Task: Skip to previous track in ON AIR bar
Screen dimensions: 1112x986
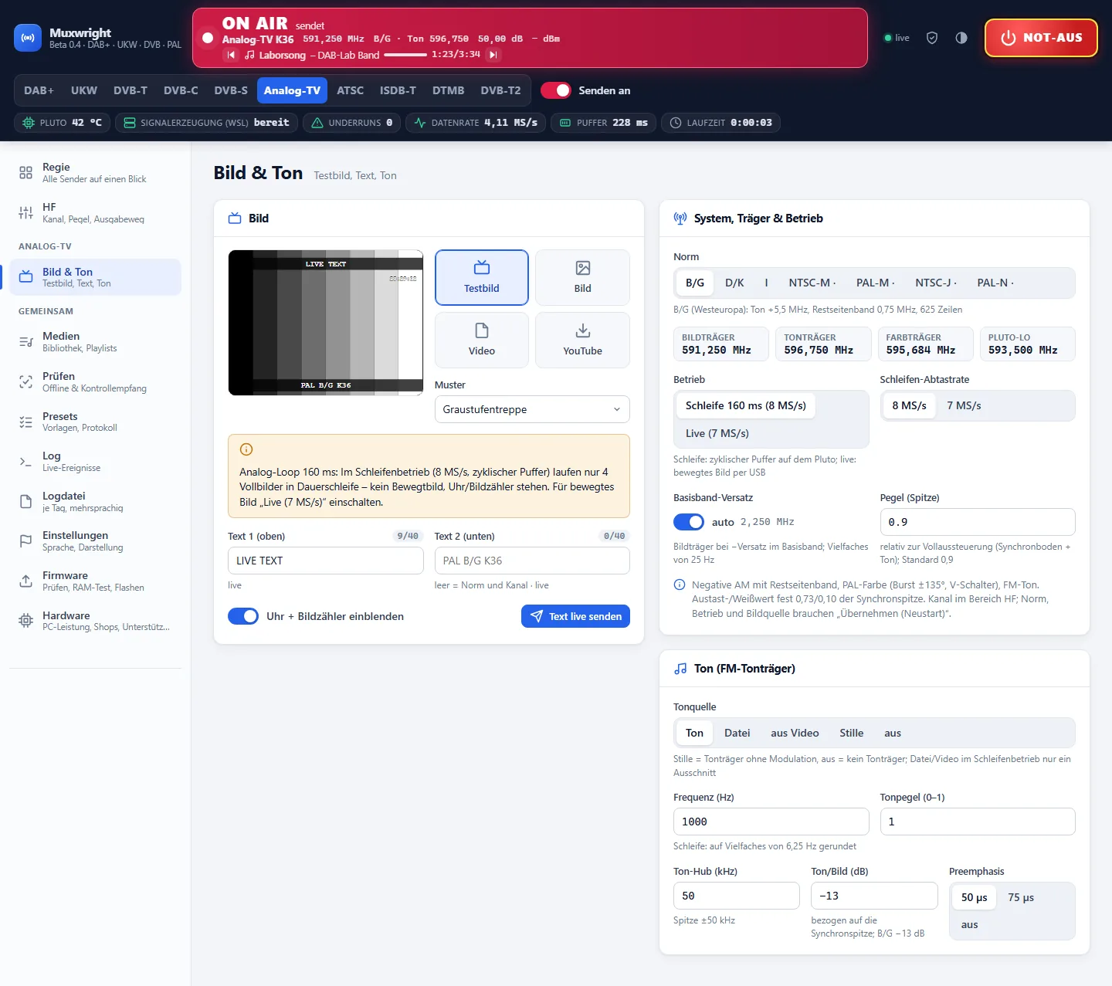Action: (231, 55)
